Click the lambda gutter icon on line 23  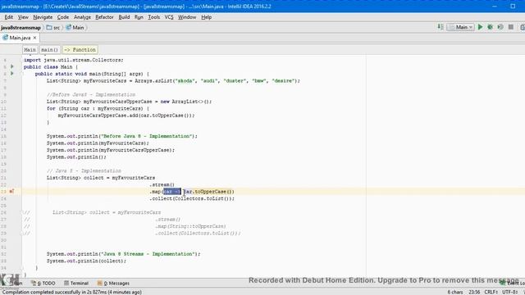coord(11,191)
